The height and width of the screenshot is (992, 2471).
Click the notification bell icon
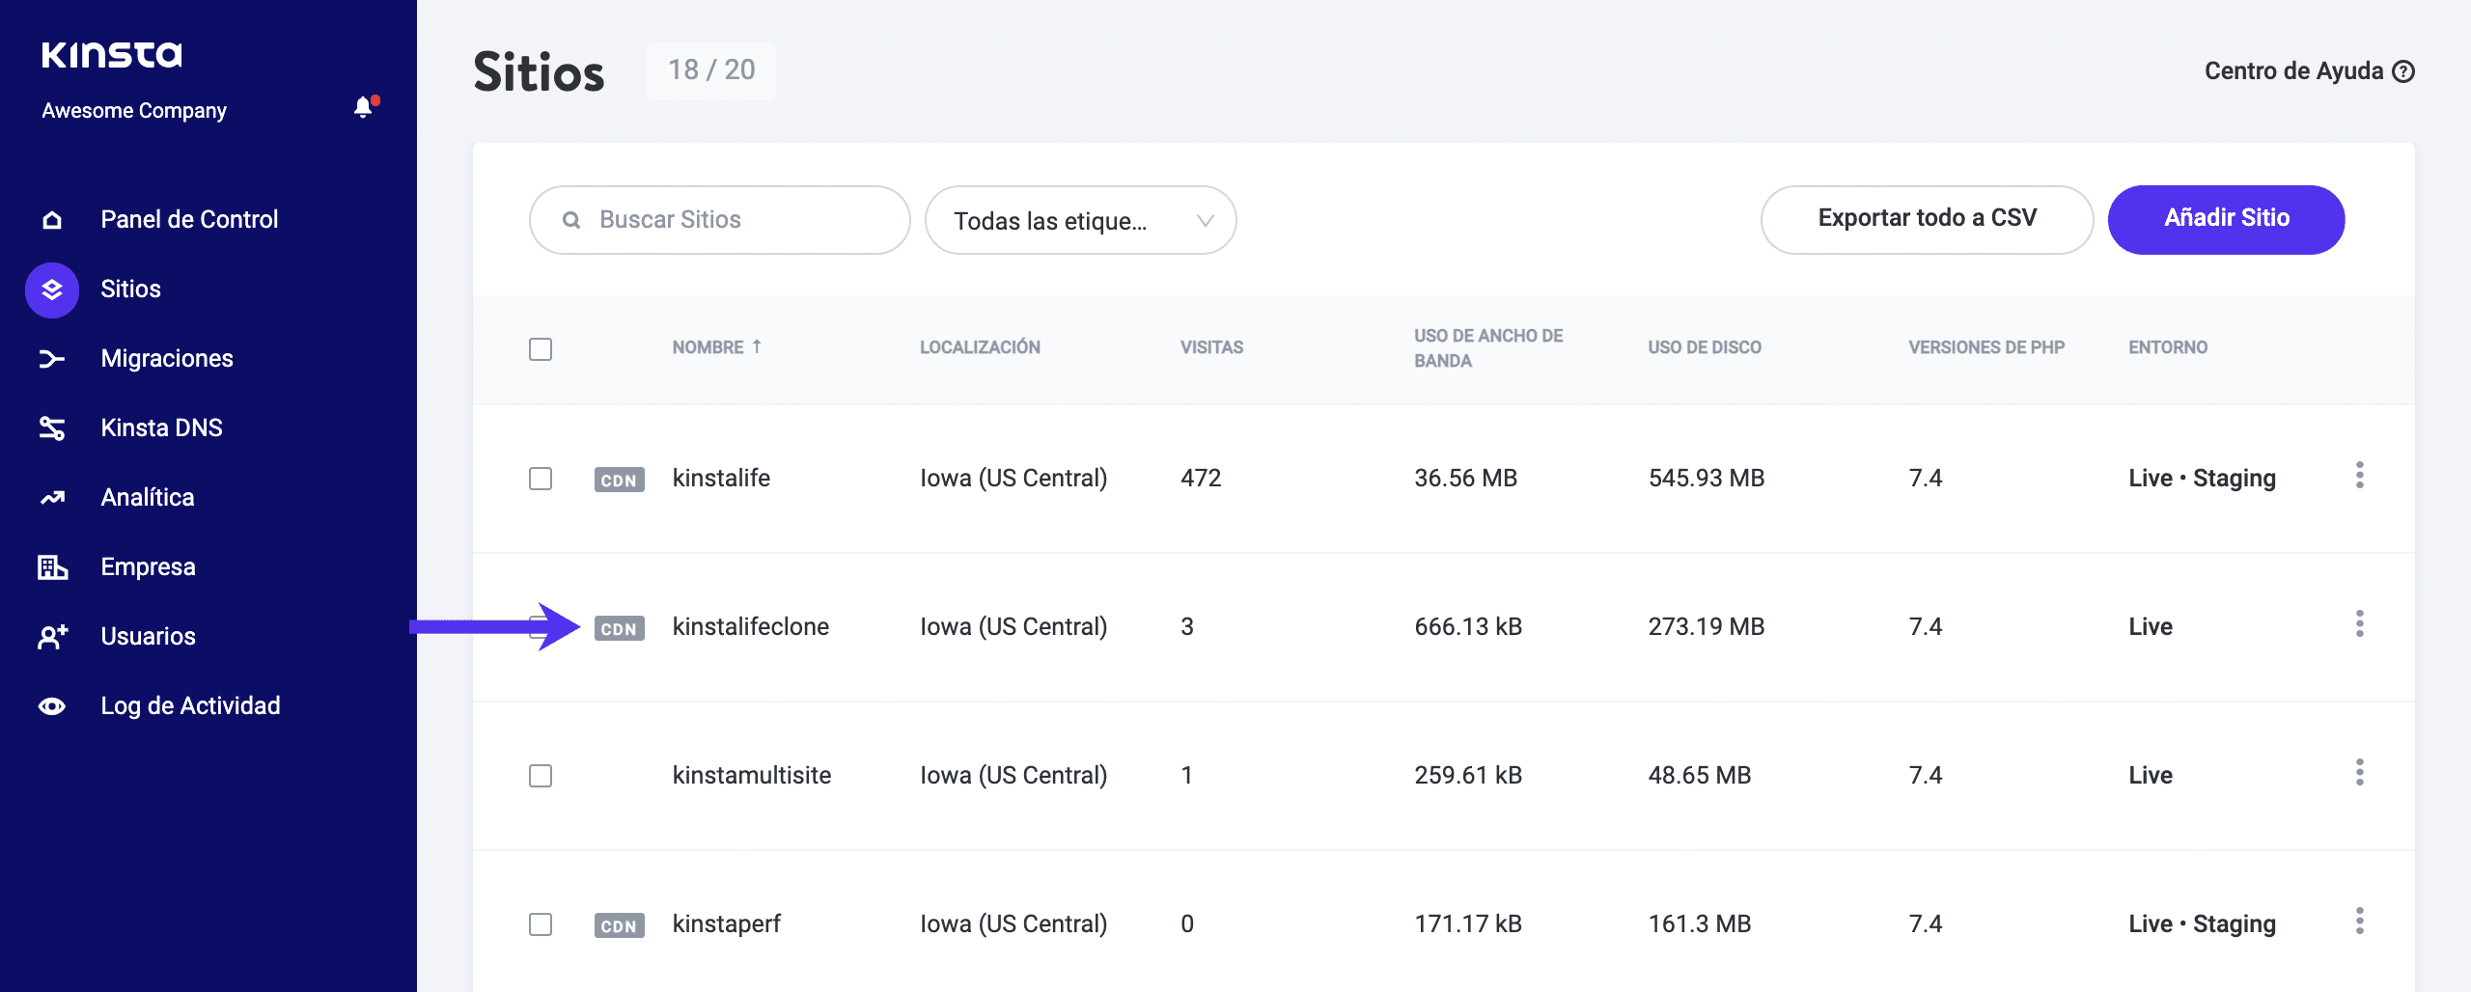pos(364,108)
